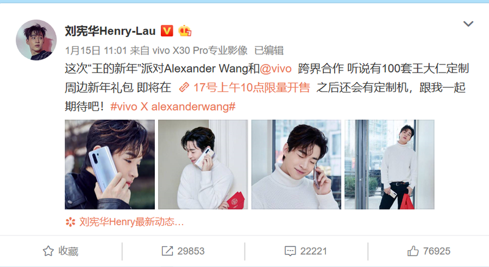View first photo with phone close-up
The image size is (489, 267).
110,165
